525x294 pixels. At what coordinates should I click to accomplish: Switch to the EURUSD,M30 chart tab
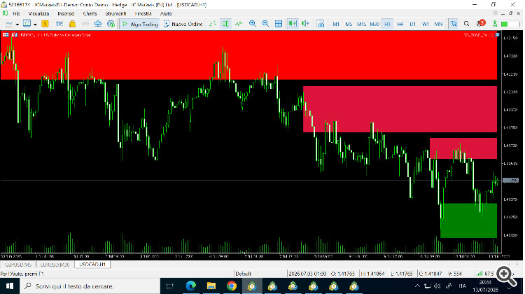(55, 265)
